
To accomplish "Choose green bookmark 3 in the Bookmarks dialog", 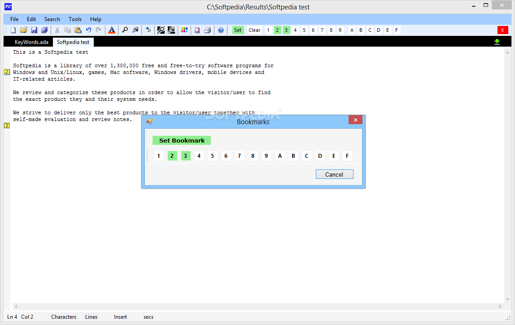I will point(186,156).
